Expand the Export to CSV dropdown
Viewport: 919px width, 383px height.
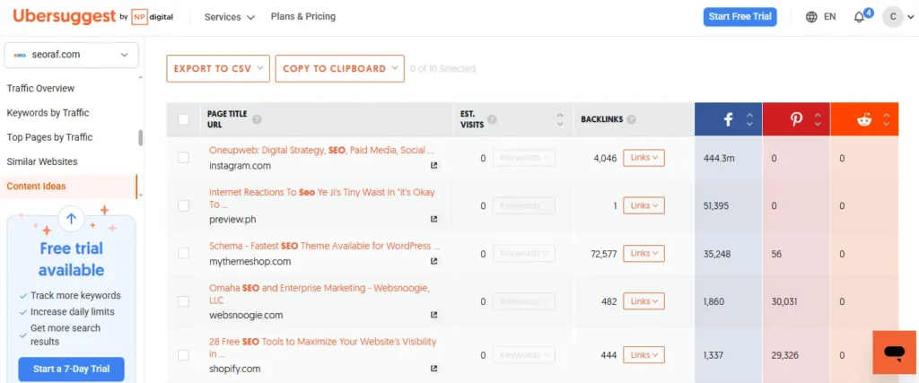point(218,68)
